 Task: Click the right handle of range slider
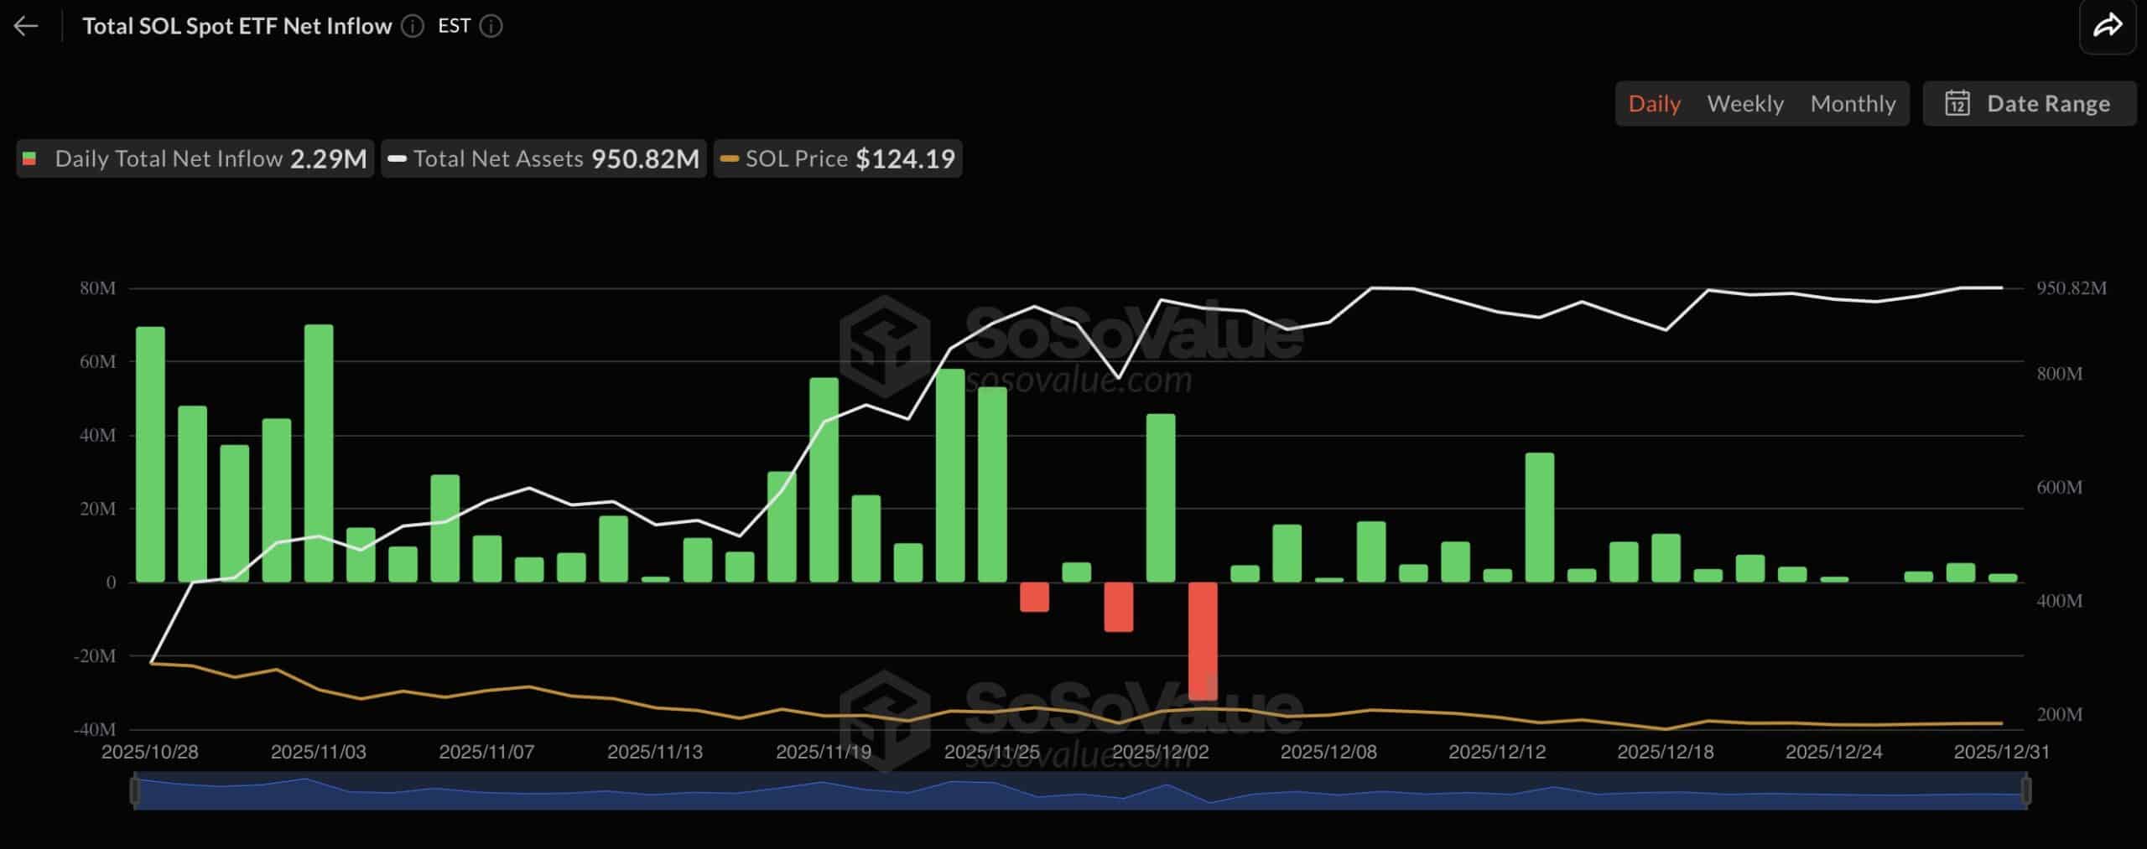click(x=2026, y=790)
